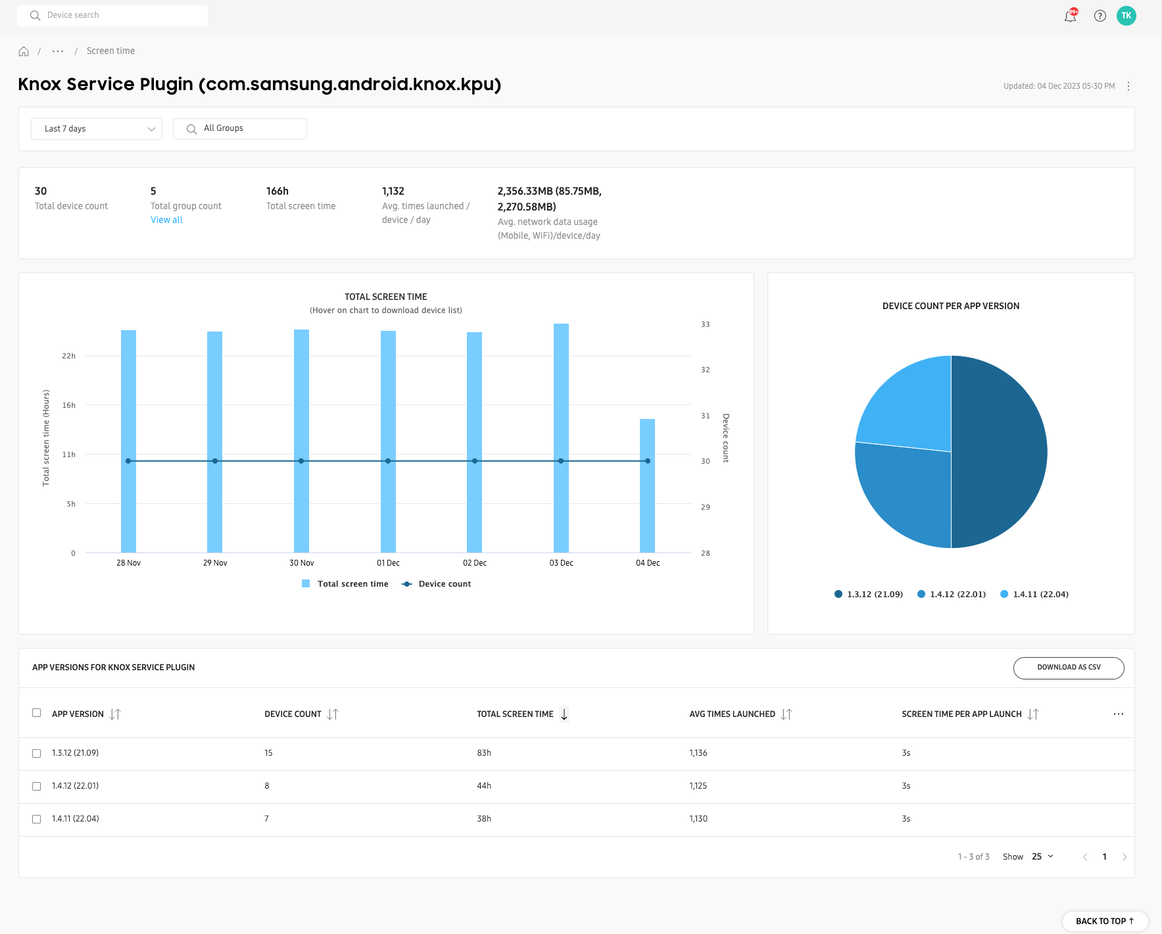The image size is (1162, 934).
Task: Click the Device search field
Action: tap(112, 15)
